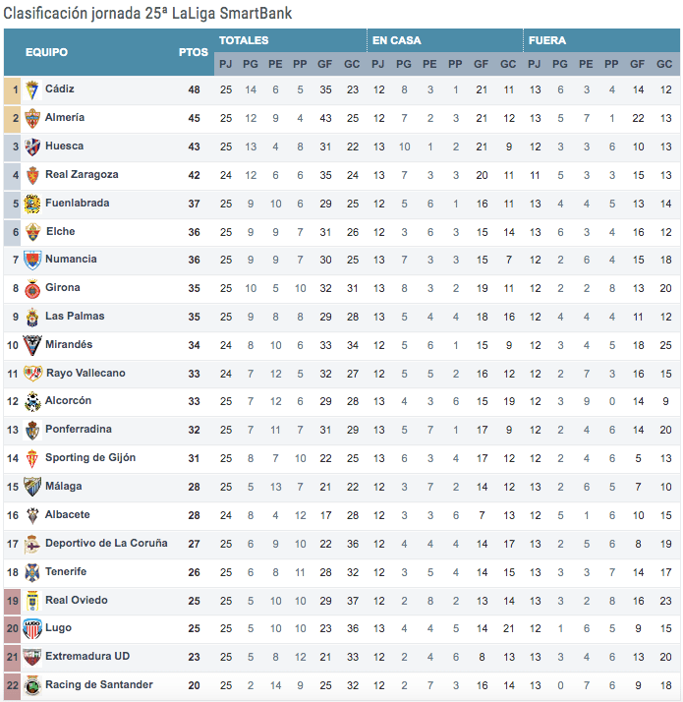Click the Girona team badge

[x=32, y=289]
